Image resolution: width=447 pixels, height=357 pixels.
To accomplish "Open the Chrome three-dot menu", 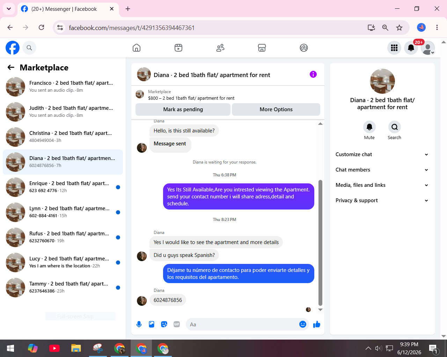I will [x=437, y=28].
